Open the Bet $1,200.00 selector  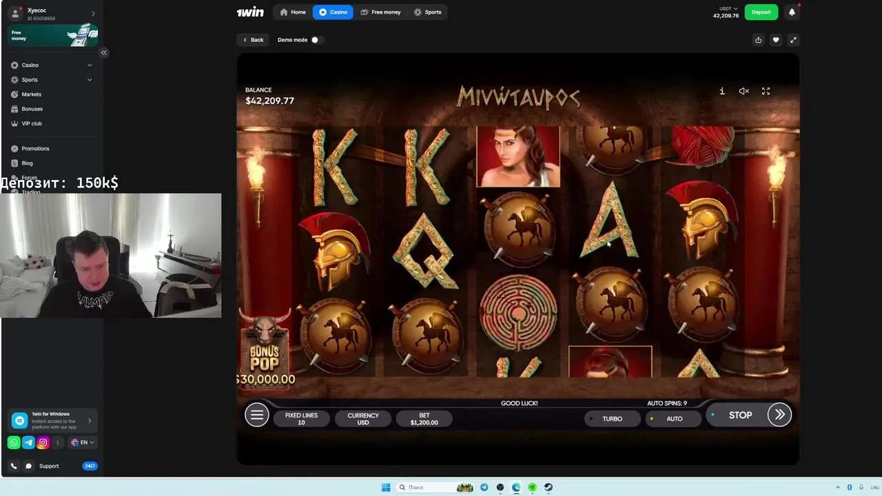[x=424, y=419]
